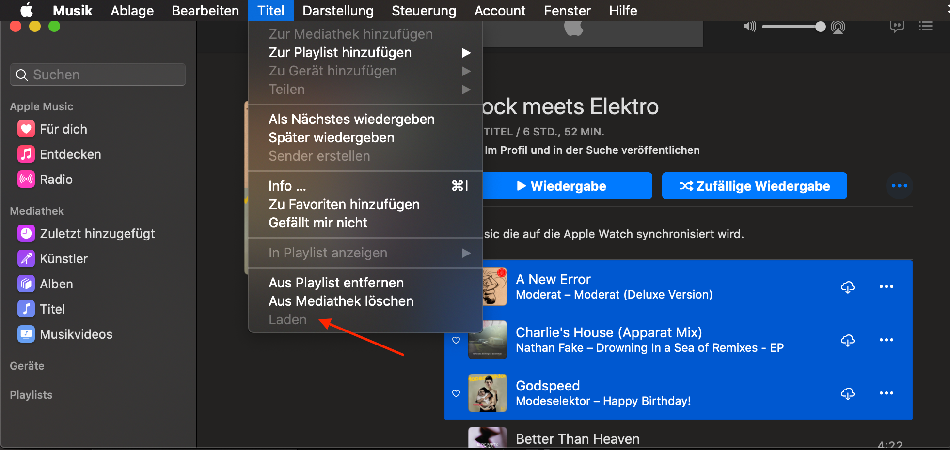Open more options for Godspeed
The height and width of the screenshot is (450, 950).
[887, 393]
